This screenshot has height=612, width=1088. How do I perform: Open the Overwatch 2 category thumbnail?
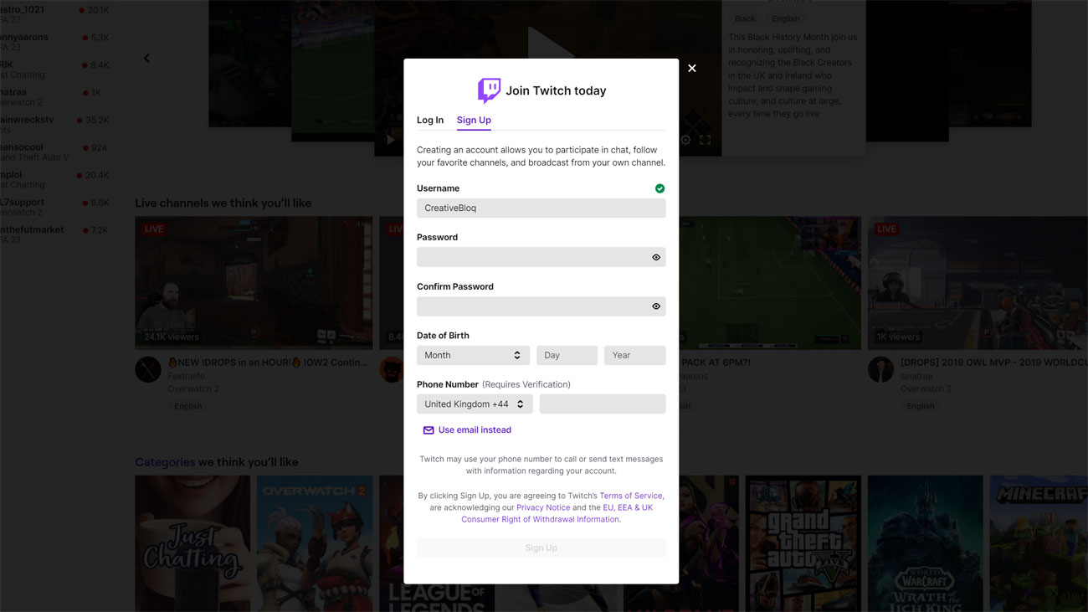click(315, 543)
